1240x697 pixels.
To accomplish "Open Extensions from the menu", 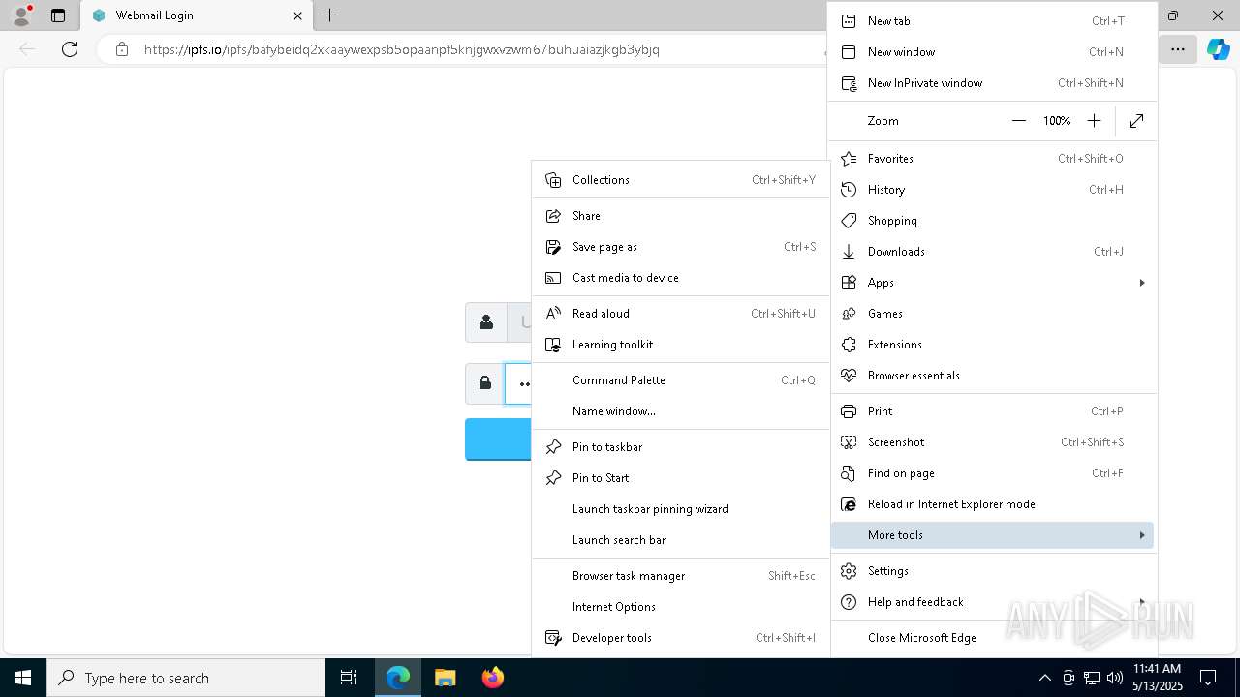I will [x=993, y=344].
